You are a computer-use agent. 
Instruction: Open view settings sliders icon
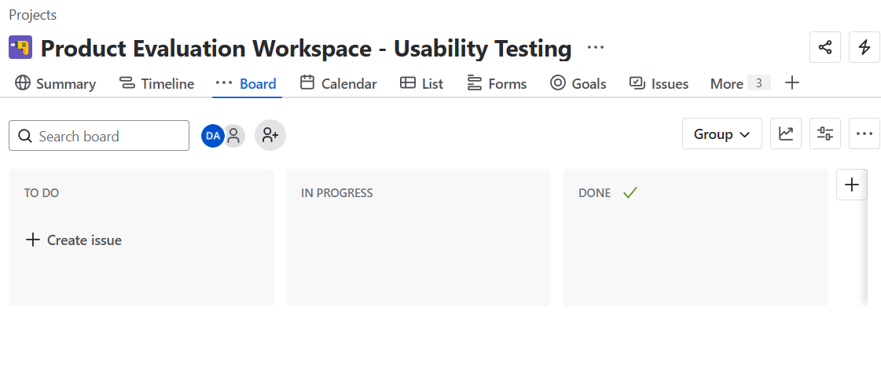[x=825, y=134]
